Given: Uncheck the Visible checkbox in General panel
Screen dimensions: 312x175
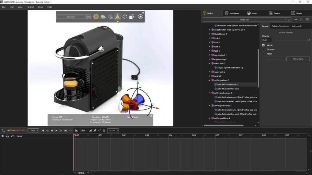Looking at the screenshot, I should (263, 45).
